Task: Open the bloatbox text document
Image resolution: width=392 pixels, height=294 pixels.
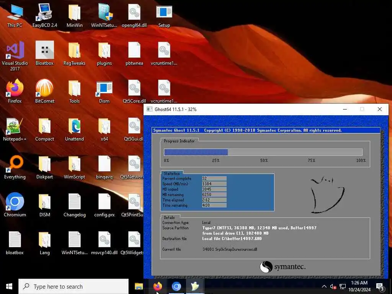Action: coord(15,243)
